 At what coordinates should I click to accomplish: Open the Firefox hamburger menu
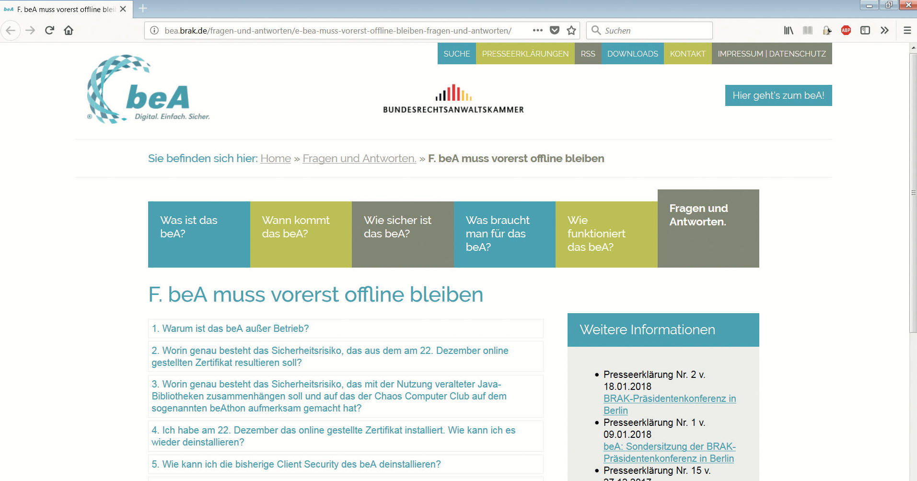click(x=907, y=30)
